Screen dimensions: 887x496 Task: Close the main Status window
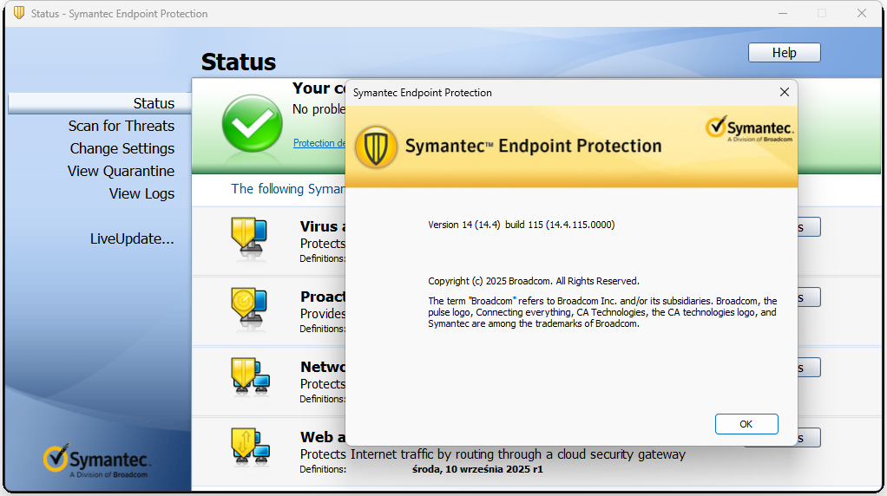tap(862, 13)
